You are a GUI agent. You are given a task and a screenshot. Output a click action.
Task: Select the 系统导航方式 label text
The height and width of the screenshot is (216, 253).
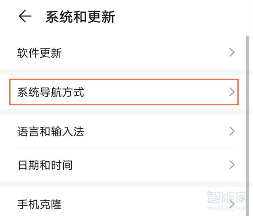pyautogui.click(x=51, y=92)
